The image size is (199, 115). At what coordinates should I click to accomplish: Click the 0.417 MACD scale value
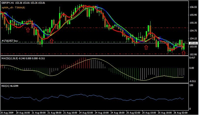192,58
